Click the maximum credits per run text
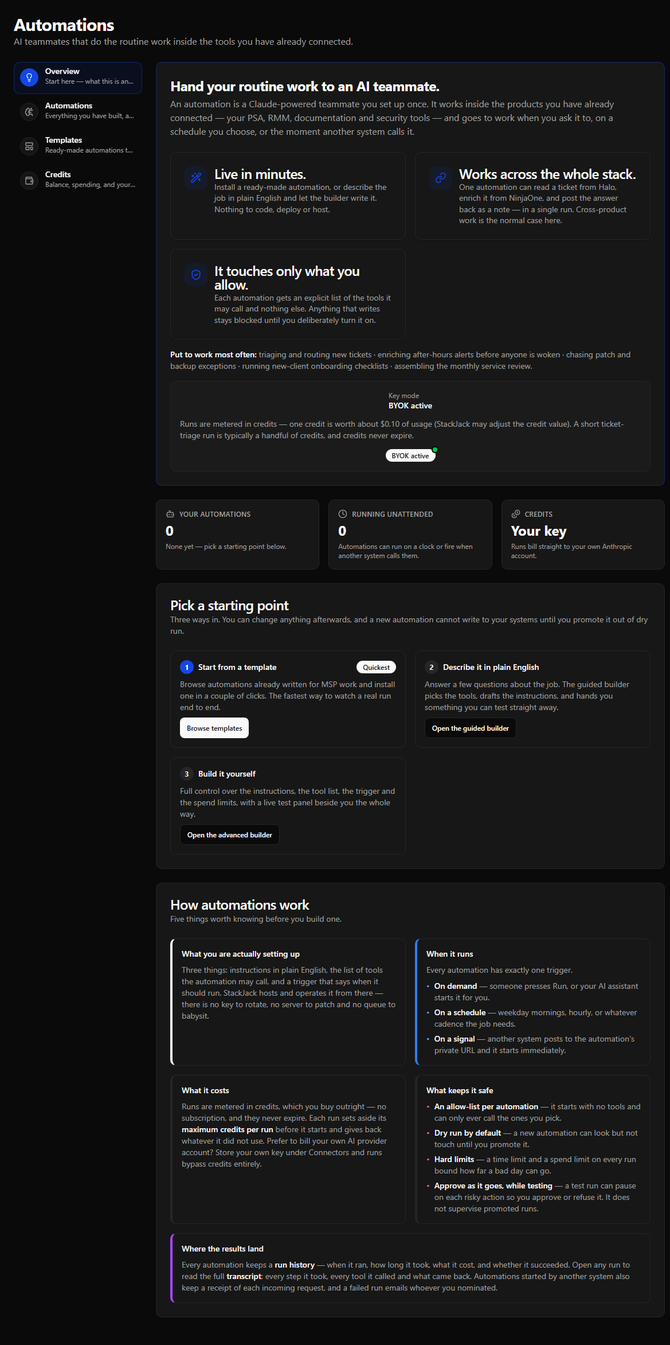The image size is (670, 1345). 228,1129
